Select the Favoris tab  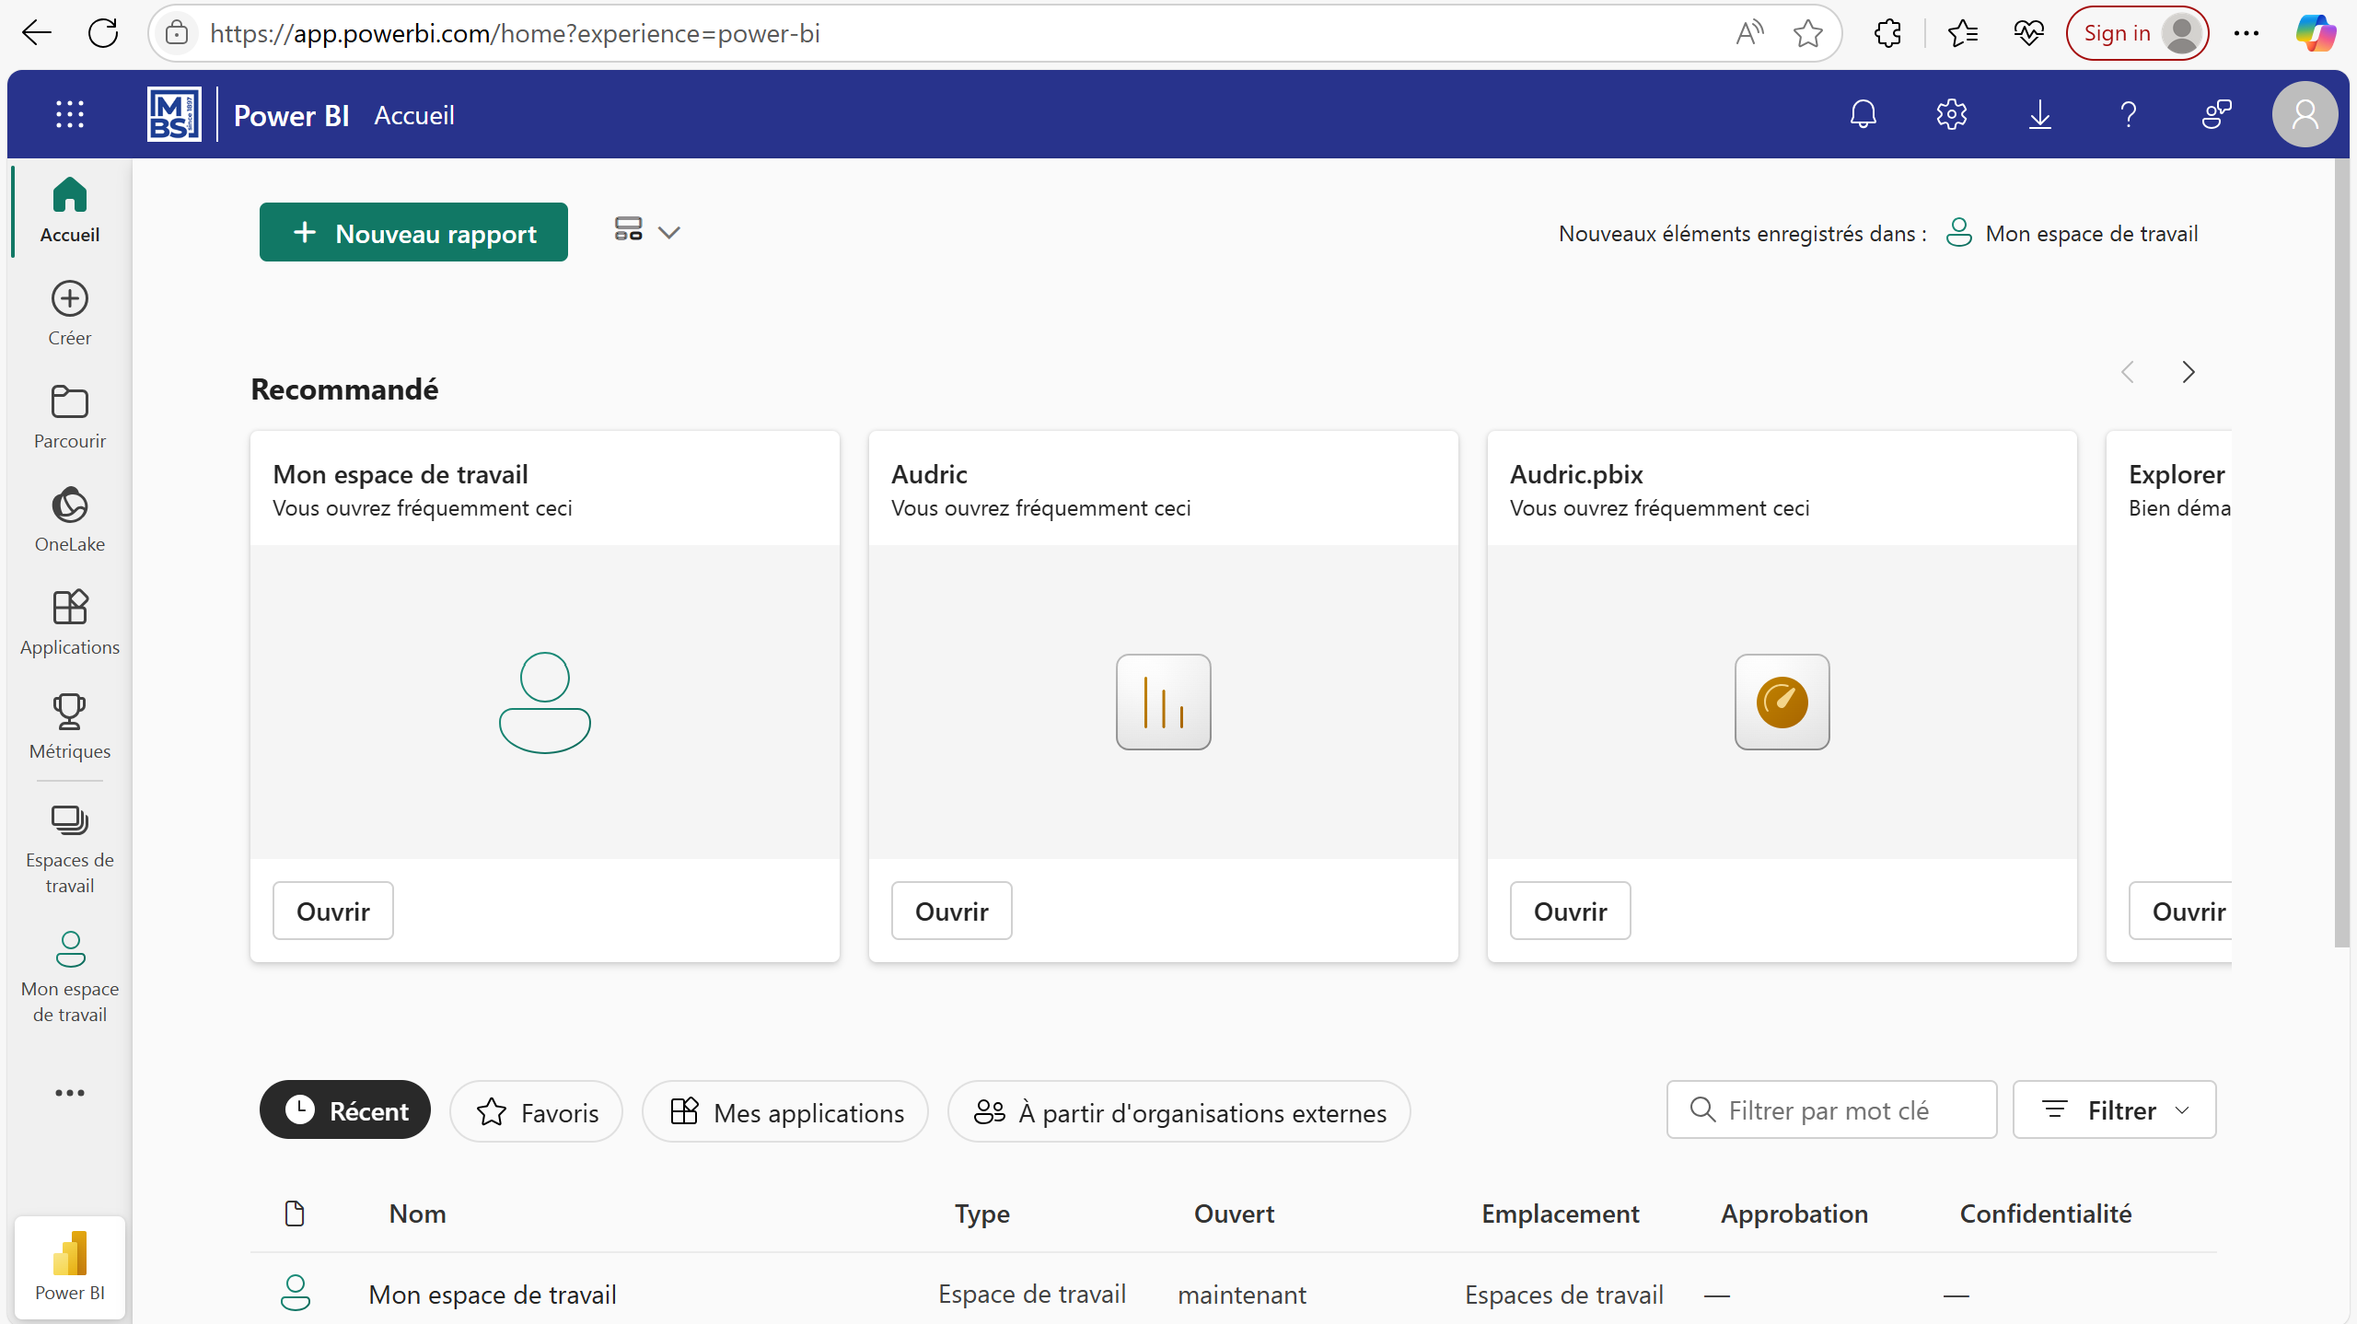coord(537,1111)
